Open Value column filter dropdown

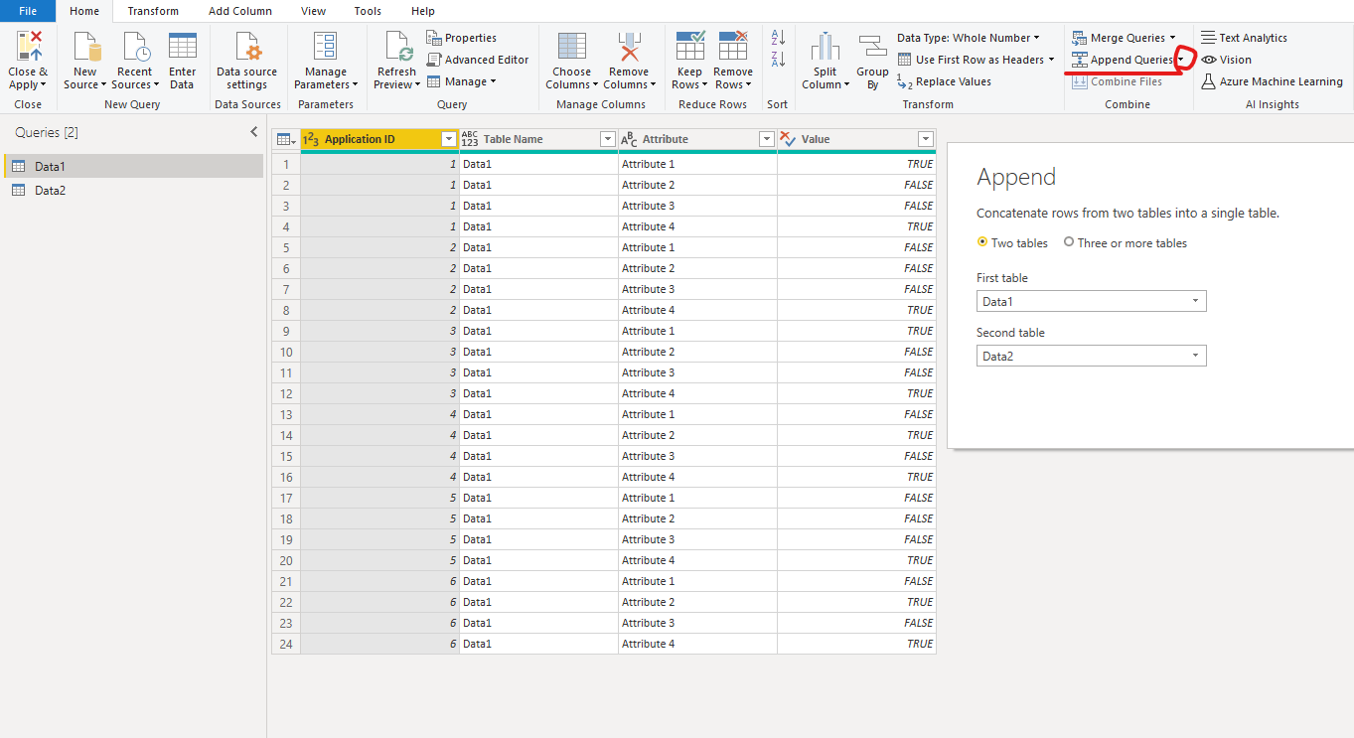pos(925,140)
